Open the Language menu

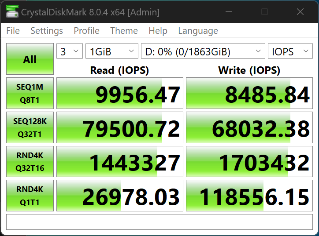point(198,31)
